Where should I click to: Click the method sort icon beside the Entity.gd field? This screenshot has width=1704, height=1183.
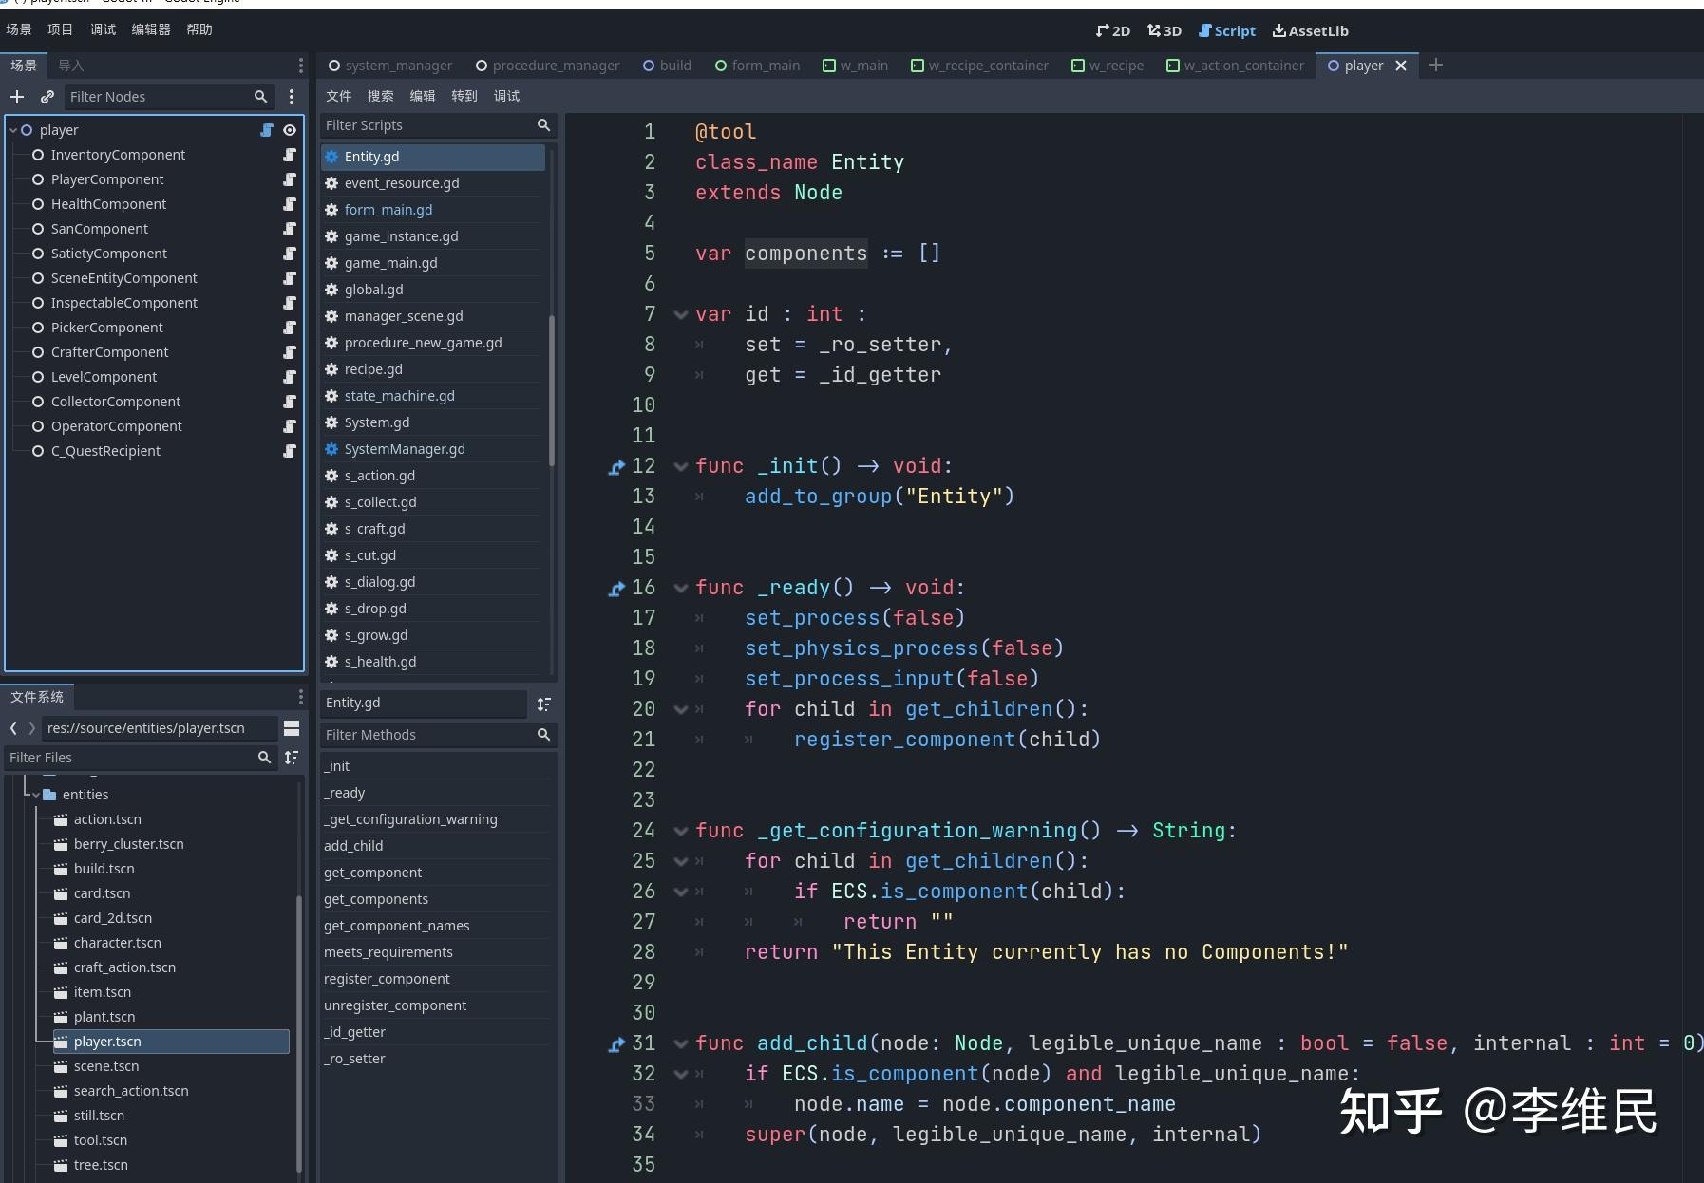[x=544, y=704]
